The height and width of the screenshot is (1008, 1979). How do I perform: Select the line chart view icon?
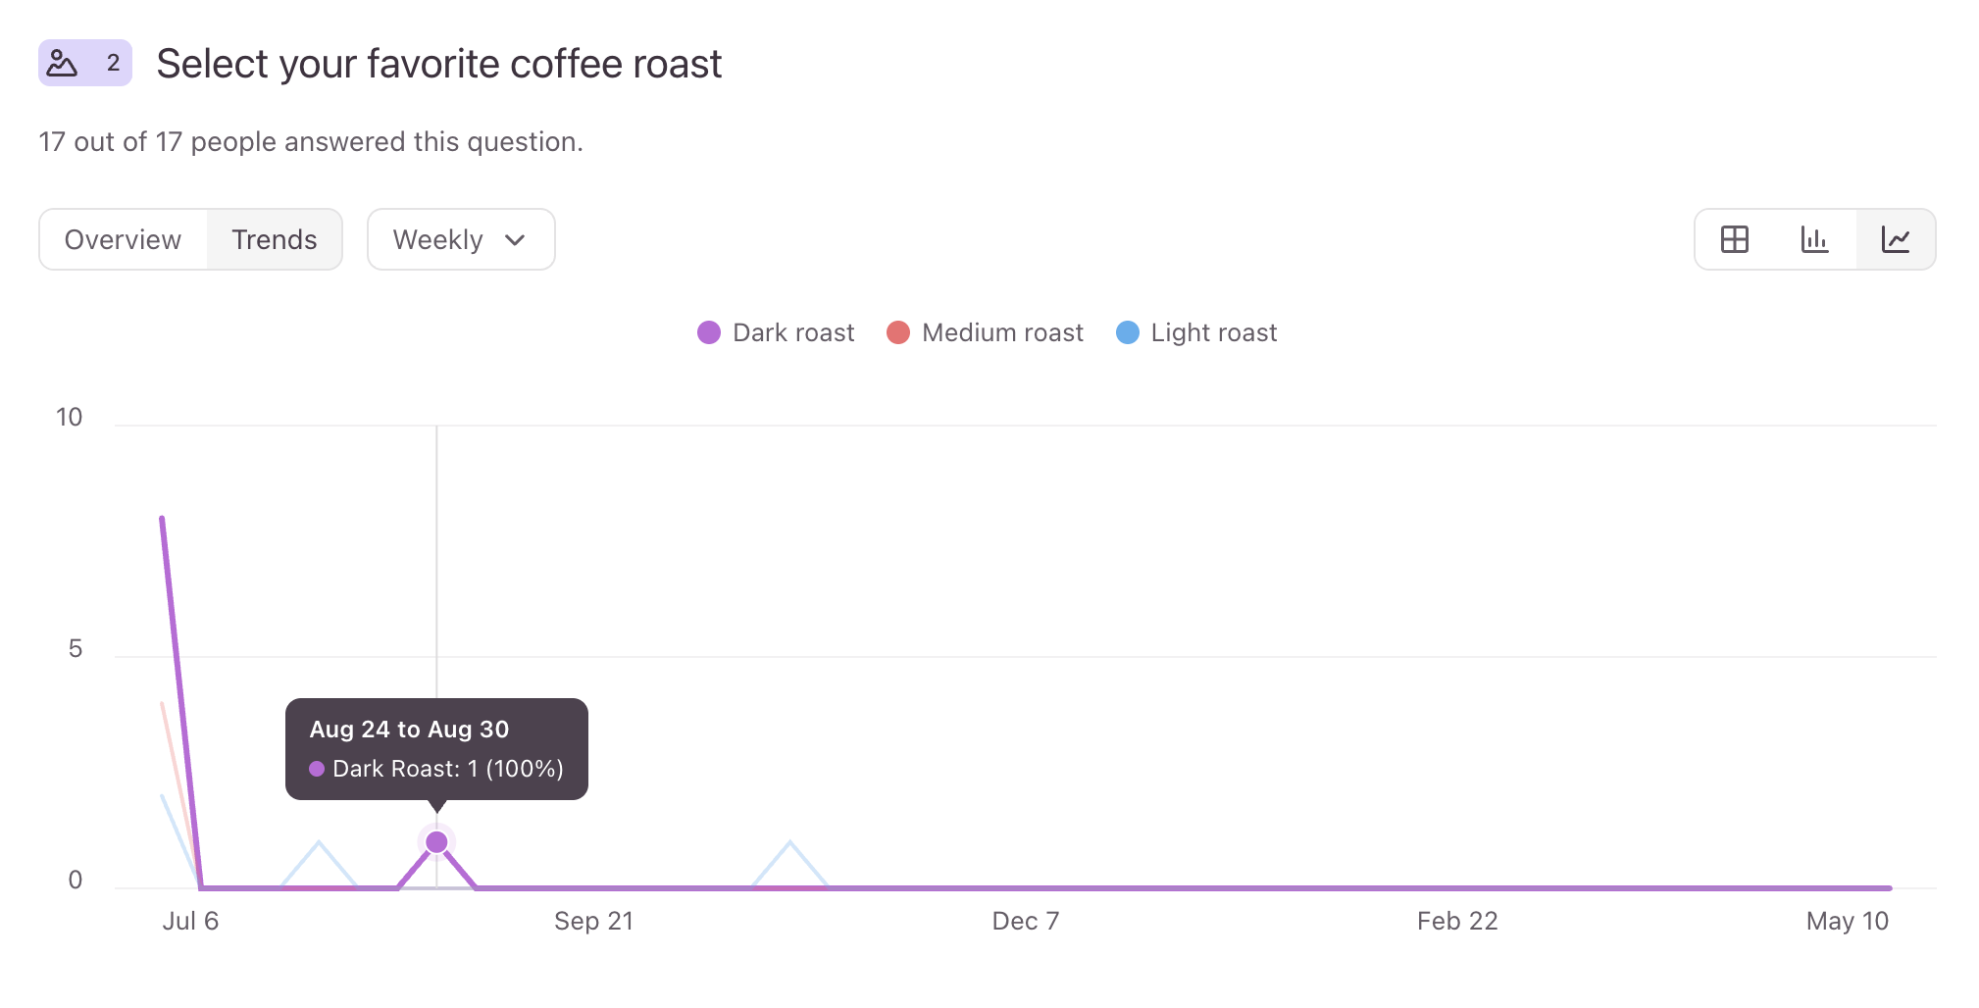(x=1896, y=239)
